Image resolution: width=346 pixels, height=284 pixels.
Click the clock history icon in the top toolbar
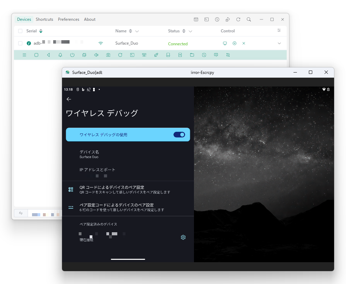pyautogui.click(x=217, y=19)
